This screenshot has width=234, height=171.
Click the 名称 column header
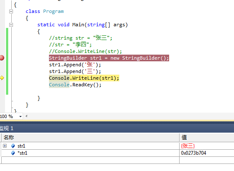9,137
